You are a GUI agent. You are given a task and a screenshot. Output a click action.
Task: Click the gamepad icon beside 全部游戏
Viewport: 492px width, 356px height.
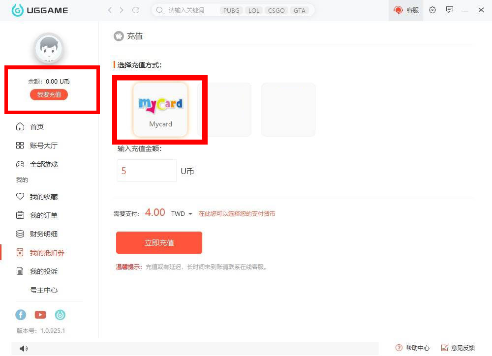click(x=20, y=164)
